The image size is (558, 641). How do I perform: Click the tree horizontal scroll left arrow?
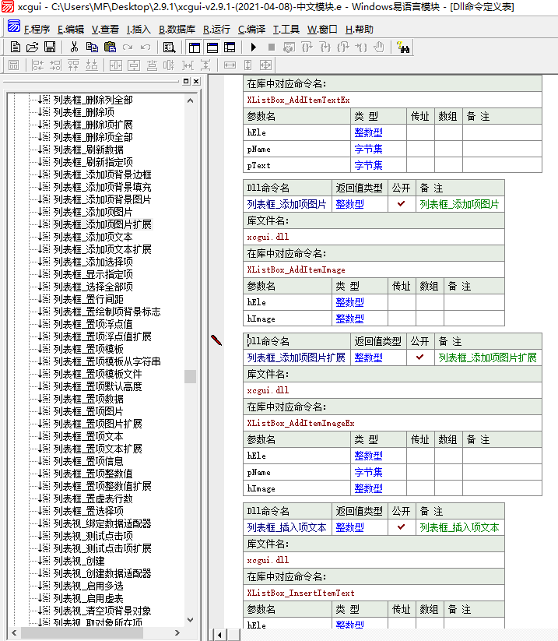(x=14, y=633)
